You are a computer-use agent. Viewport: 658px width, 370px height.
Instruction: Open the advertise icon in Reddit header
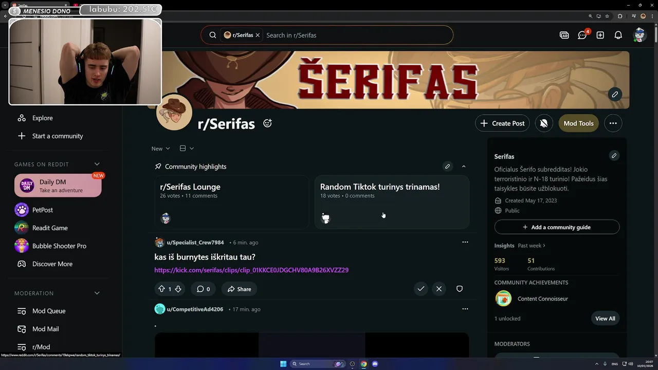click(564, 35)
